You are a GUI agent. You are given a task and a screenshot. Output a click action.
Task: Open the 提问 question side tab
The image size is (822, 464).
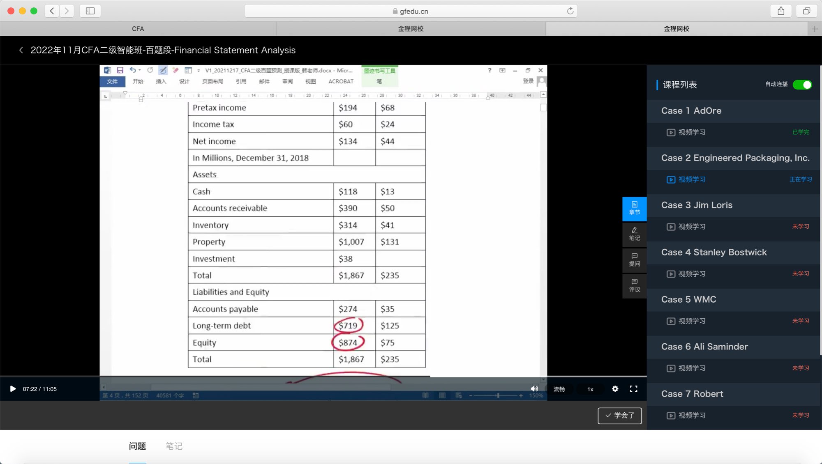click(x=634, y=260)
